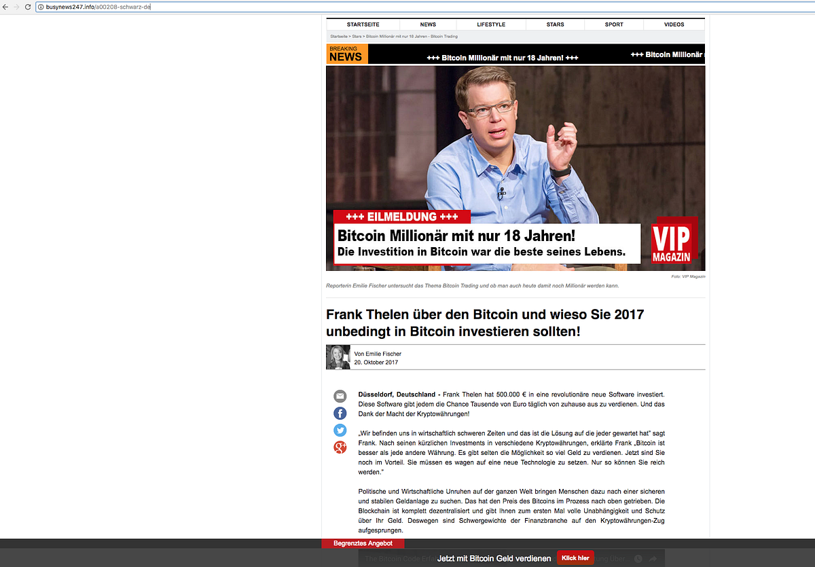Reload the page with the refresh icon
This screenshot has width=815, height=567.
click(28, 7)
